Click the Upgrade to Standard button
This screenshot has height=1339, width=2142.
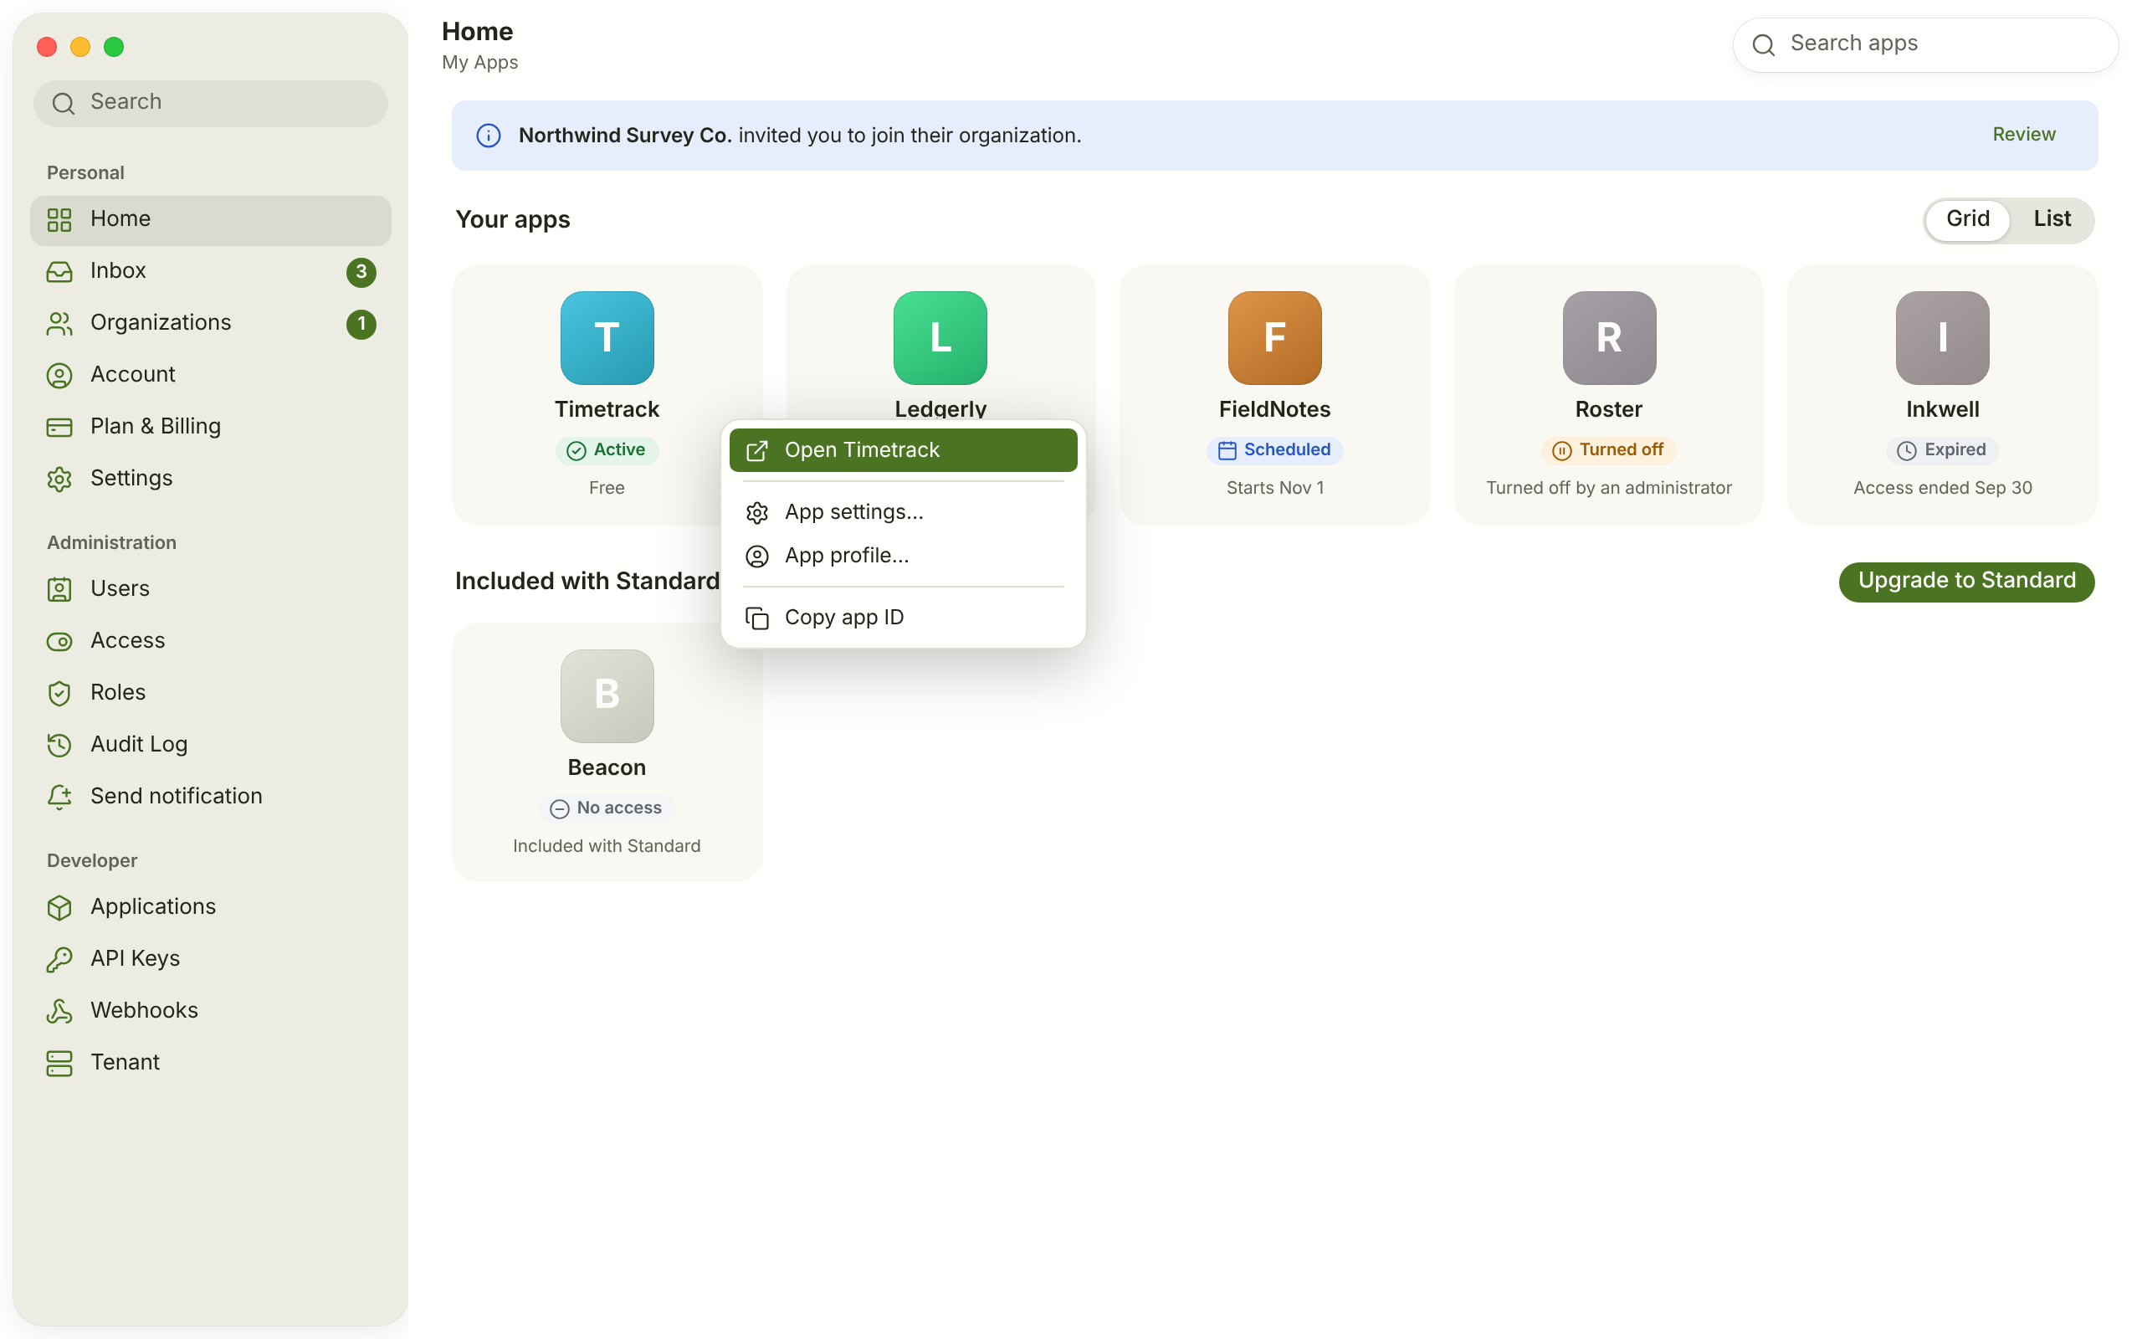(x=1965, y=582)
